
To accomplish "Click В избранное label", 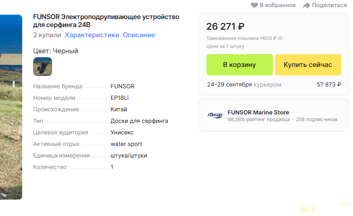I will point(278,5).
